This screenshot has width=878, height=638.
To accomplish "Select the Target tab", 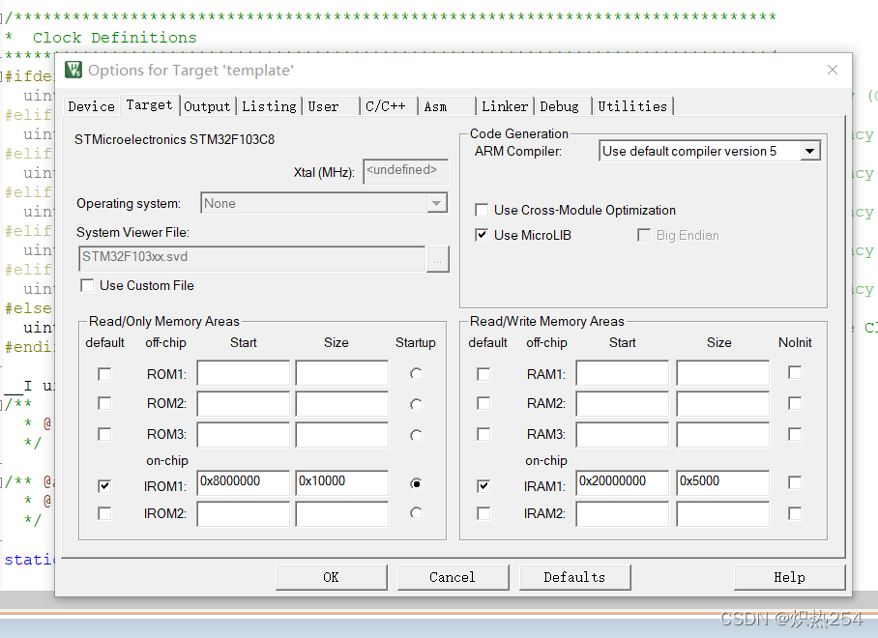I will (149, 104).
